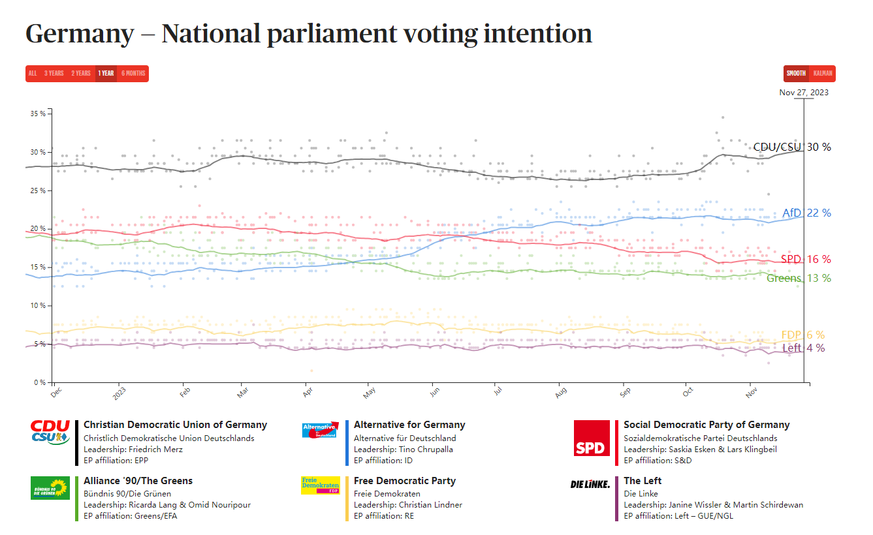
Task: Click the AfD 22 % line label
Action: (806, 213)
